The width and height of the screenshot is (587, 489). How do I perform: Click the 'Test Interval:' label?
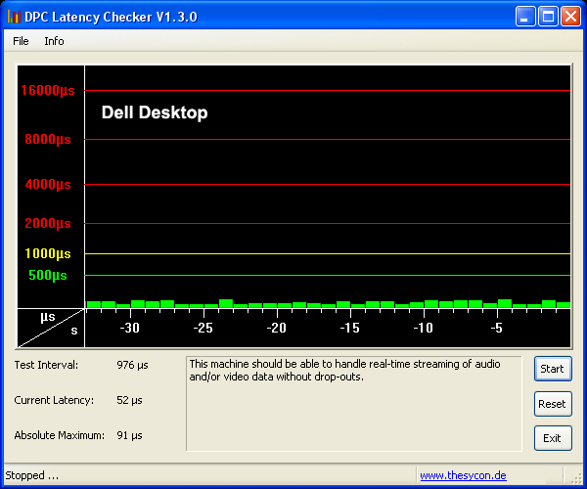46,365
